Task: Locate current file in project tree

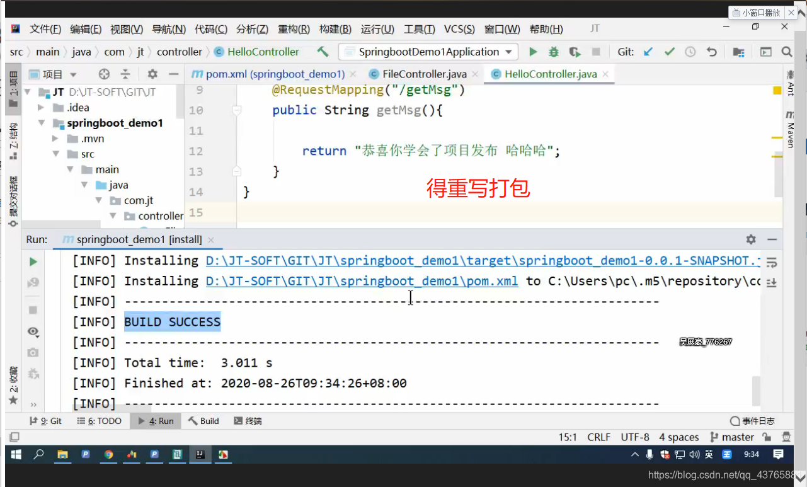Action: coord(105,74)
